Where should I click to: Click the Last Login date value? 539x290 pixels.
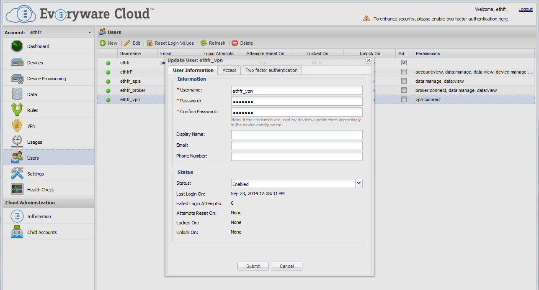[x=258, y=193]
